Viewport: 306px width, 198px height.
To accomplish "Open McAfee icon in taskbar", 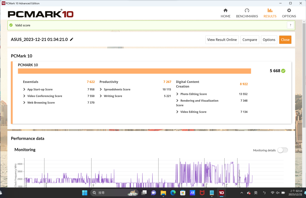I will click(202, 193).
